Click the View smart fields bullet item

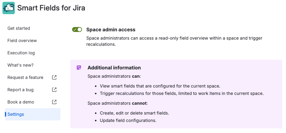(x=160, y=86)
